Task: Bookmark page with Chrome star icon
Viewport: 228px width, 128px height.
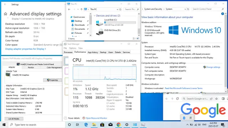Action: 216,99
